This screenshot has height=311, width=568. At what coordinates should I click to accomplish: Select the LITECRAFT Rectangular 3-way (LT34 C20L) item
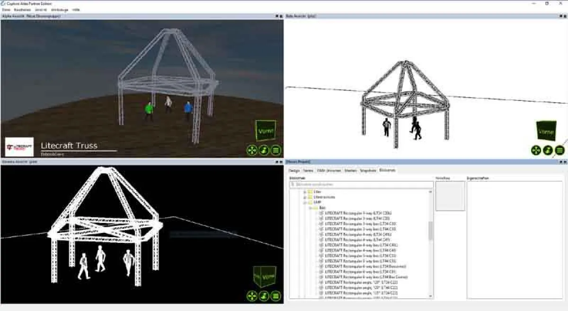[x=358, y=213]
